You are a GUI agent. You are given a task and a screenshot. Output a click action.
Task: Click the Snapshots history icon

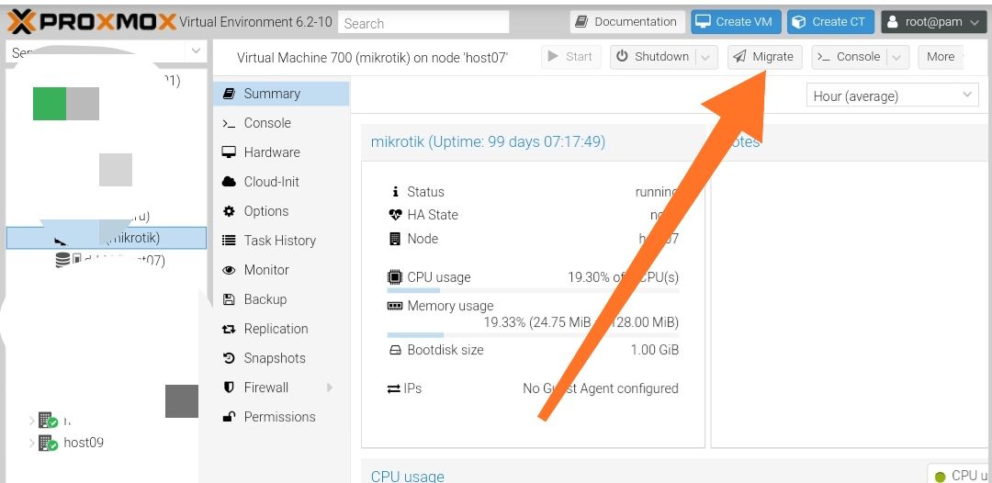point(229,358)
